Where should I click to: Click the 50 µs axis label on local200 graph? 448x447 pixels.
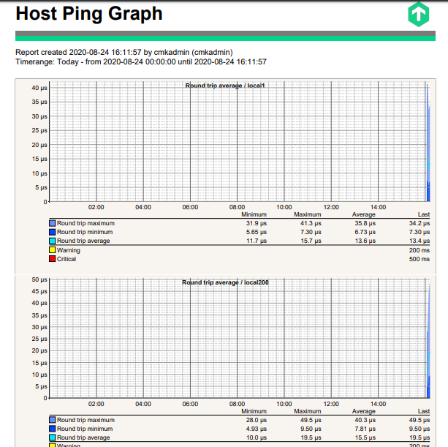[39, 279]
